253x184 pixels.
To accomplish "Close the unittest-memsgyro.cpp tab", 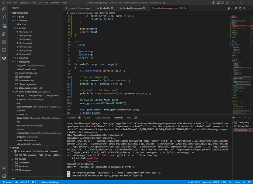I will pos(186,8).
